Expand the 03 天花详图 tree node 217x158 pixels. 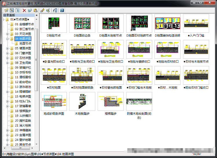click(7, 34)
